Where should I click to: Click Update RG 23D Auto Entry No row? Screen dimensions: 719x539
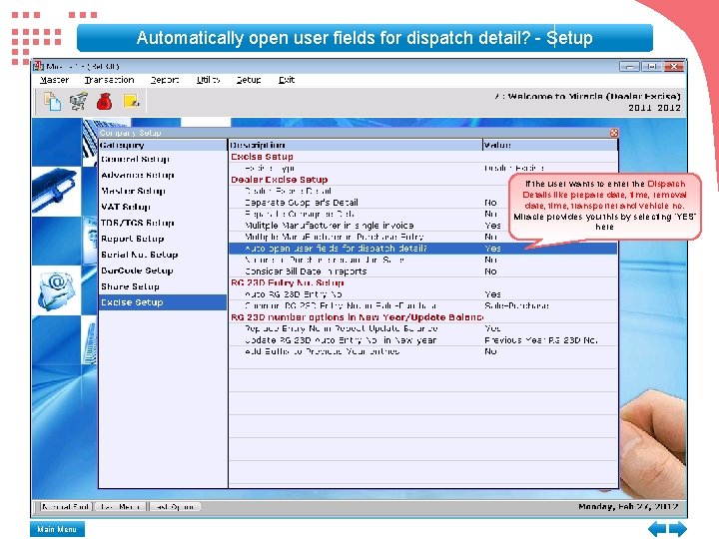click(x=422, y=340)
